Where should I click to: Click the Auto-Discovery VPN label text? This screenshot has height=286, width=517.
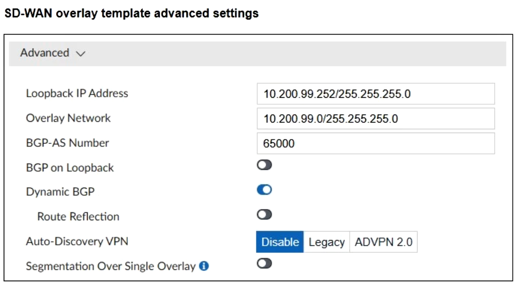[77, 241]
